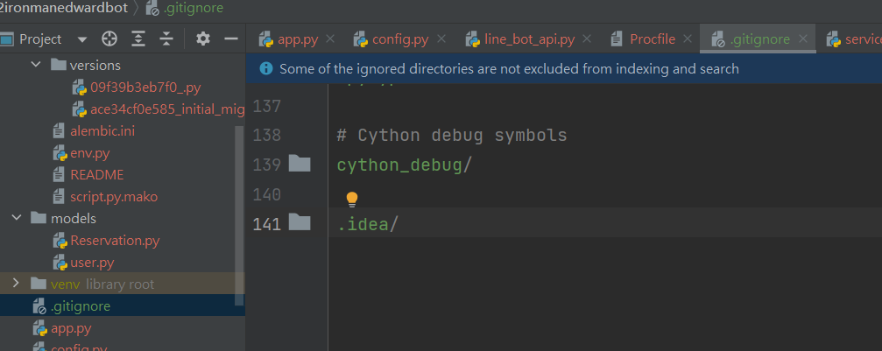Click the collapse all icon in Project toolbar
Viewport: 882px width, 351px height.
166,39
